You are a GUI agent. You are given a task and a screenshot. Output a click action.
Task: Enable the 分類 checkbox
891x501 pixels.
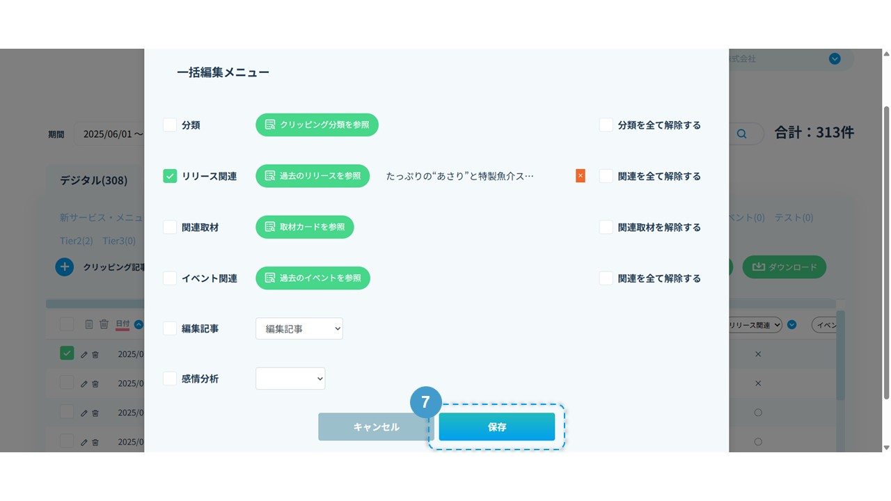click(170, 125)
